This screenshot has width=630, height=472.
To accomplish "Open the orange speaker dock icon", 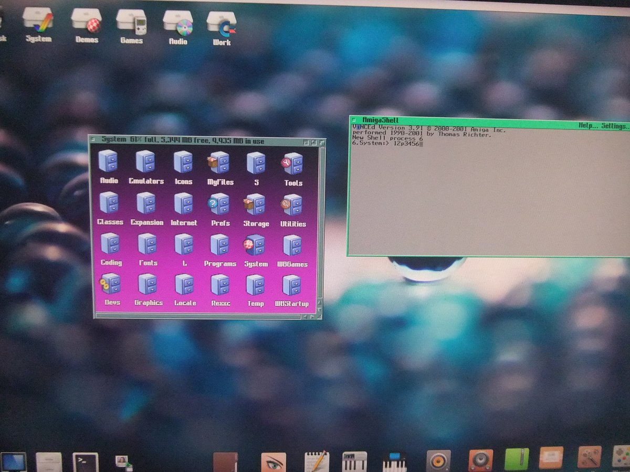I will coord(480,460).
